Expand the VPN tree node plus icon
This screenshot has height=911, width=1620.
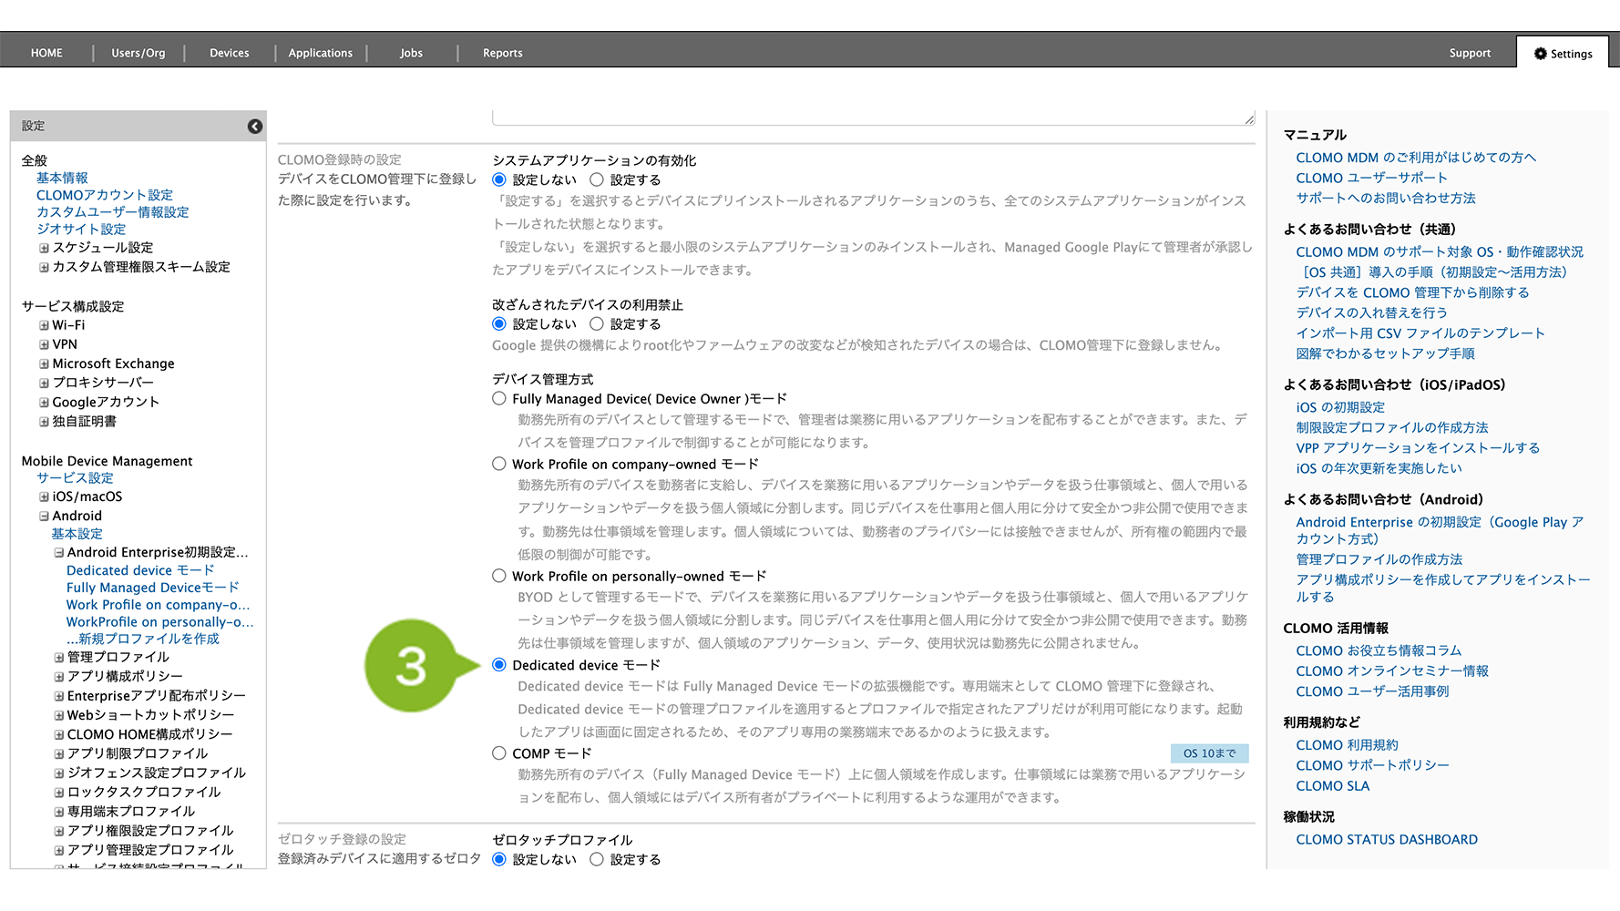[x=44, y=344]
